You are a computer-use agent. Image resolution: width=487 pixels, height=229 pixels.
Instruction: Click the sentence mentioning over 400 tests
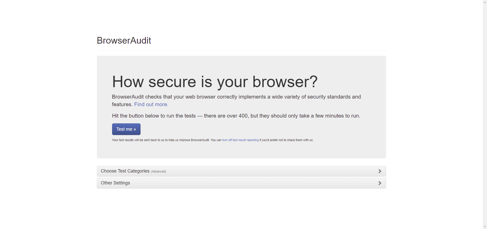pyautogui.click(x=236, y=116)
